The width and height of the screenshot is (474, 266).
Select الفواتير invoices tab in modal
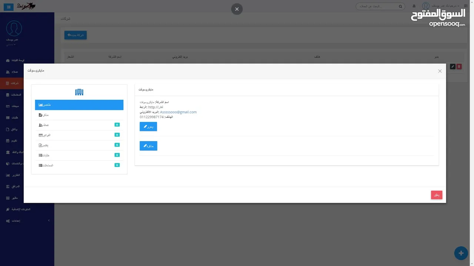pyautogui.click(x=79, y=135)
